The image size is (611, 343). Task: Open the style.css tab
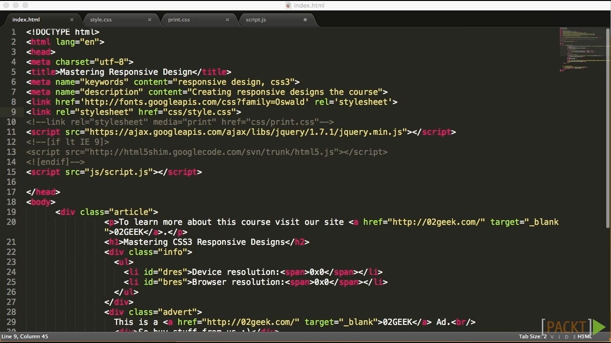(x=101, y=20)
